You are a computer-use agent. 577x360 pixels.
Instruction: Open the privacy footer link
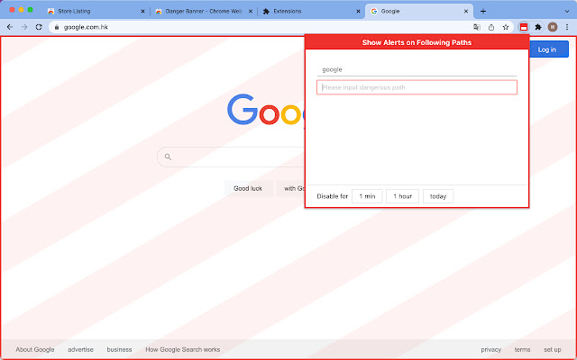490,349
